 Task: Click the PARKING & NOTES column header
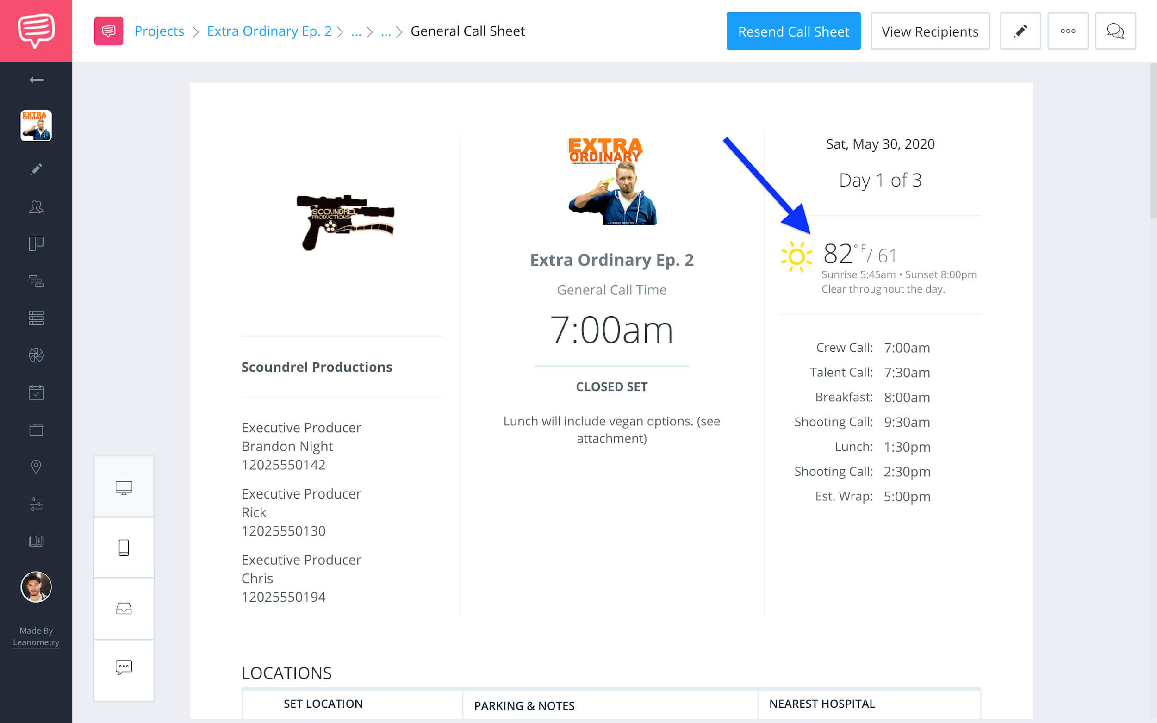[524, 706]
